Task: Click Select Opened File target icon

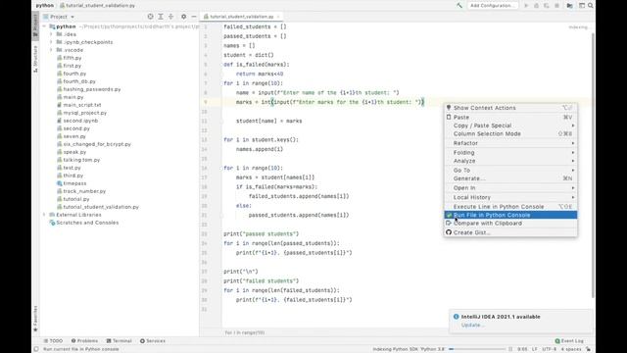Action: click(150, 17)
